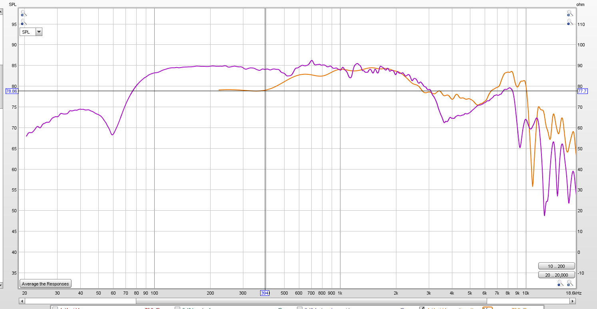
Task: Set frequency range to 10 .. 200
Action: tap(556, 266)
